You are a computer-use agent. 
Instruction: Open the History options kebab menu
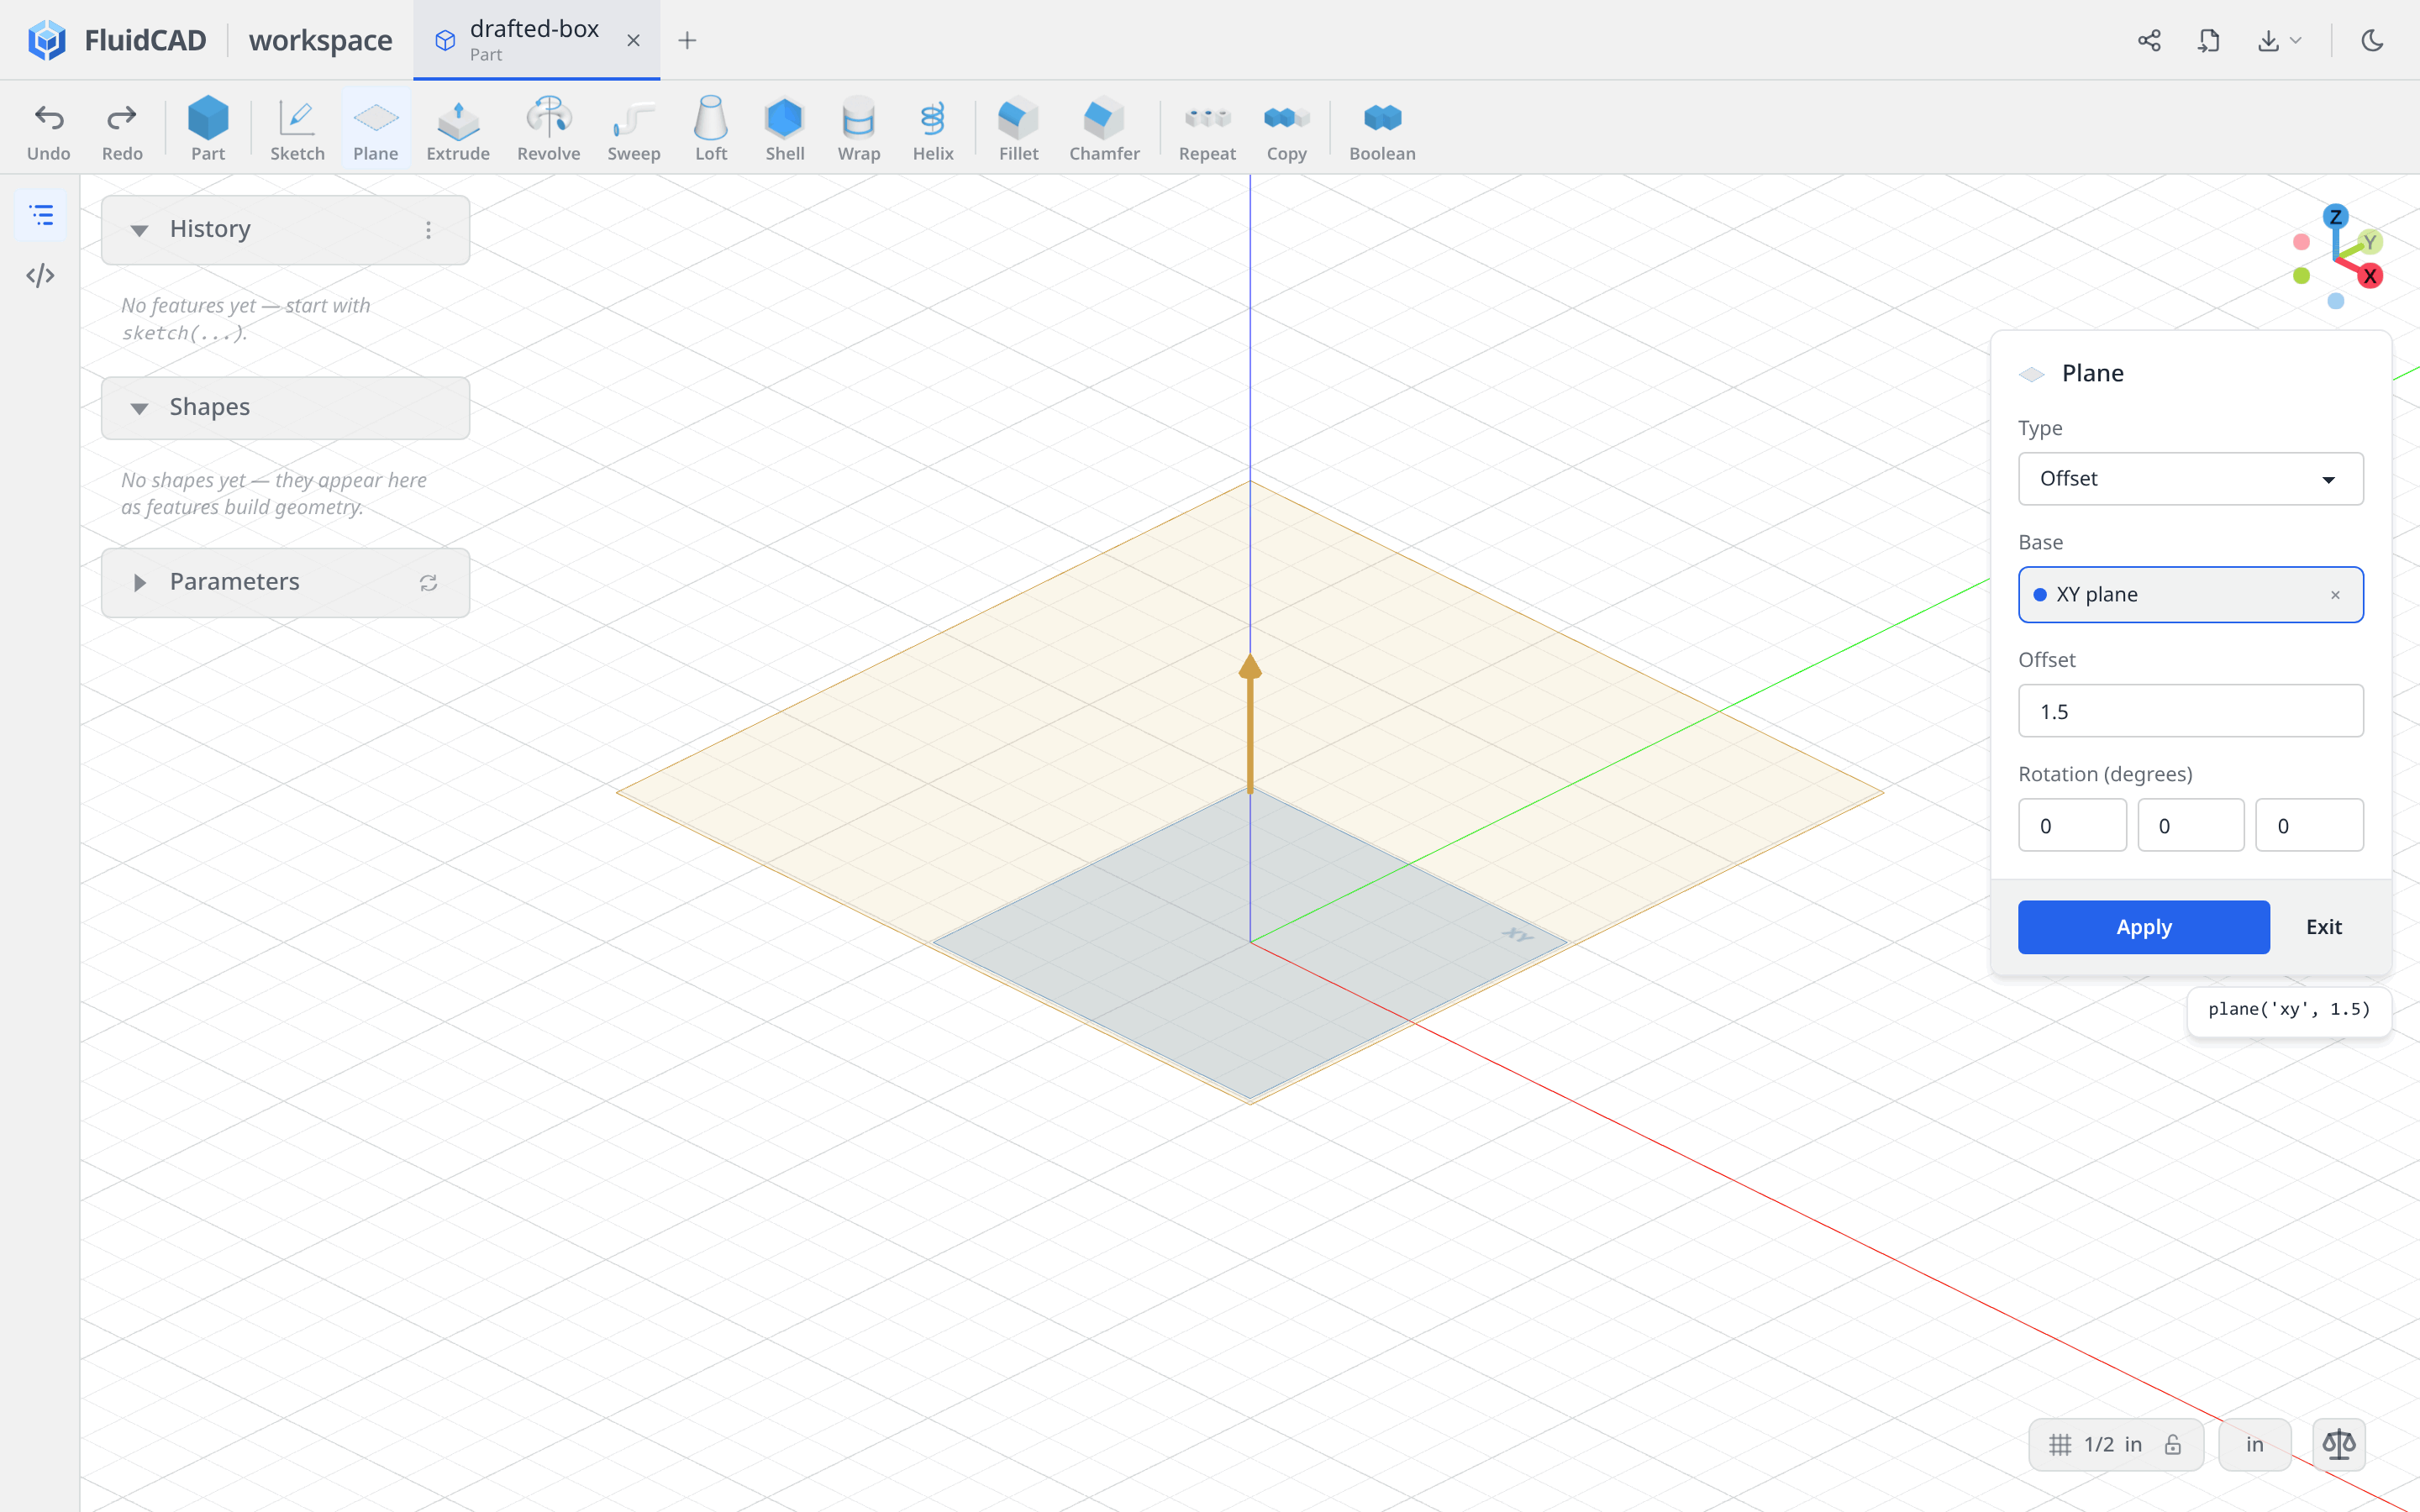[429, 230]
